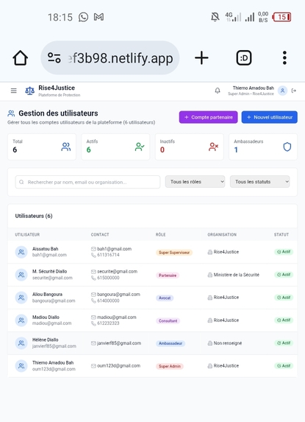Screen dimensions: 305x422
Task: Click the Partenaire role badge
Action: (168, 275)
